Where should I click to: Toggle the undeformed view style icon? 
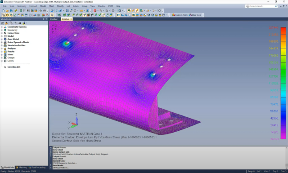(118, 15)
